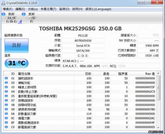Open the 磁碟(D) menu
165x134 pixels.
click(x=64, y=9)
